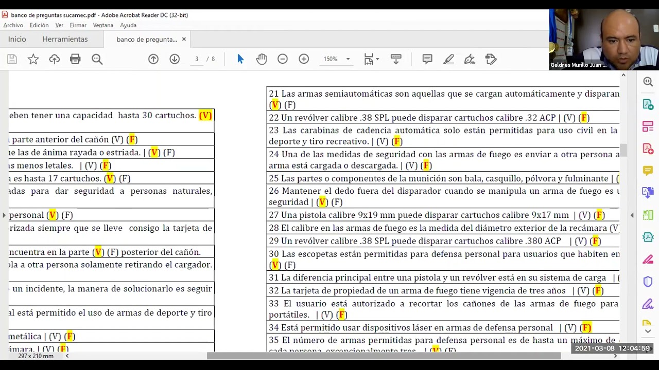Click the horizontal scrollbar right arrow
This screenshot has width=659, height=370.
[615, 356]
